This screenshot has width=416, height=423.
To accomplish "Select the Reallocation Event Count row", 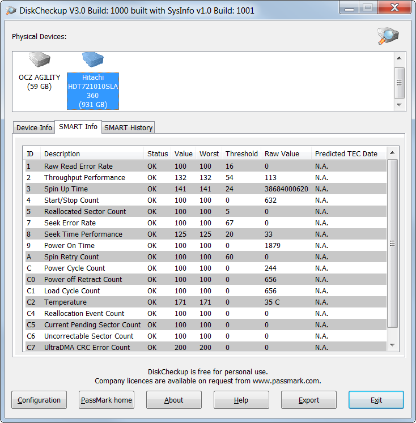I will [x=206, y=314].
